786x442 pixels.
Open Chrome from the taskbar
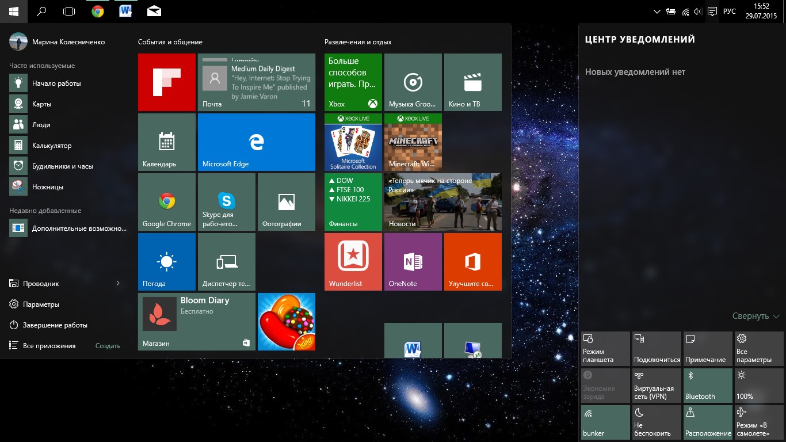click(x=97, y=11)
